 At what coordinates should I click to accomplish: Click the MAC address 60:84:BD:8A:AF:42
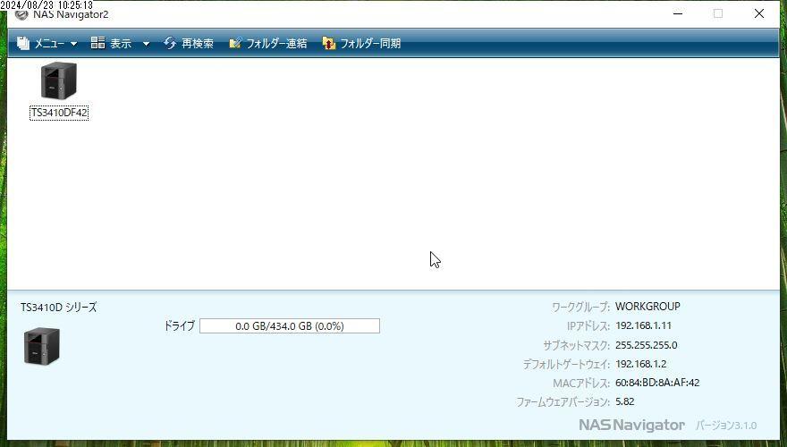coord(657,383)
